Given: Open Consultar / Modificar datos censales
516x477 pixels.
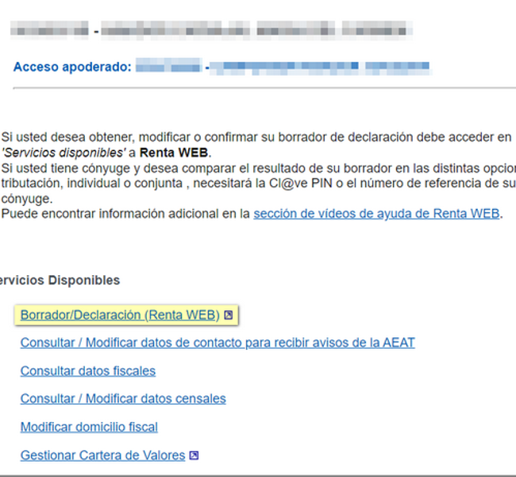Looking at the screenshot, I should pos(123,398).
